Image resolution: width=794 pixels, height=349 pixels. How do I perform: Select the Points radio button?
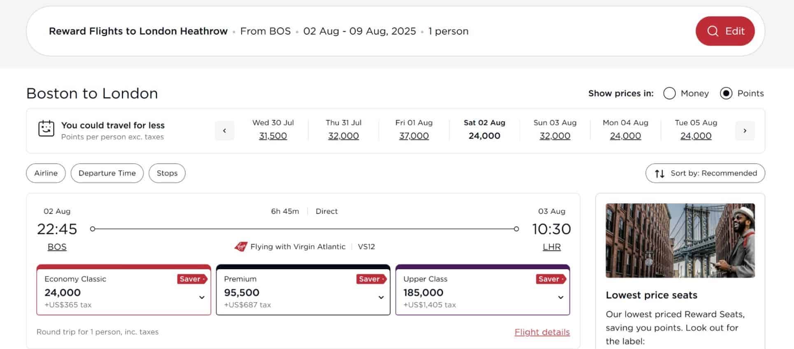[x=727, y=93]
